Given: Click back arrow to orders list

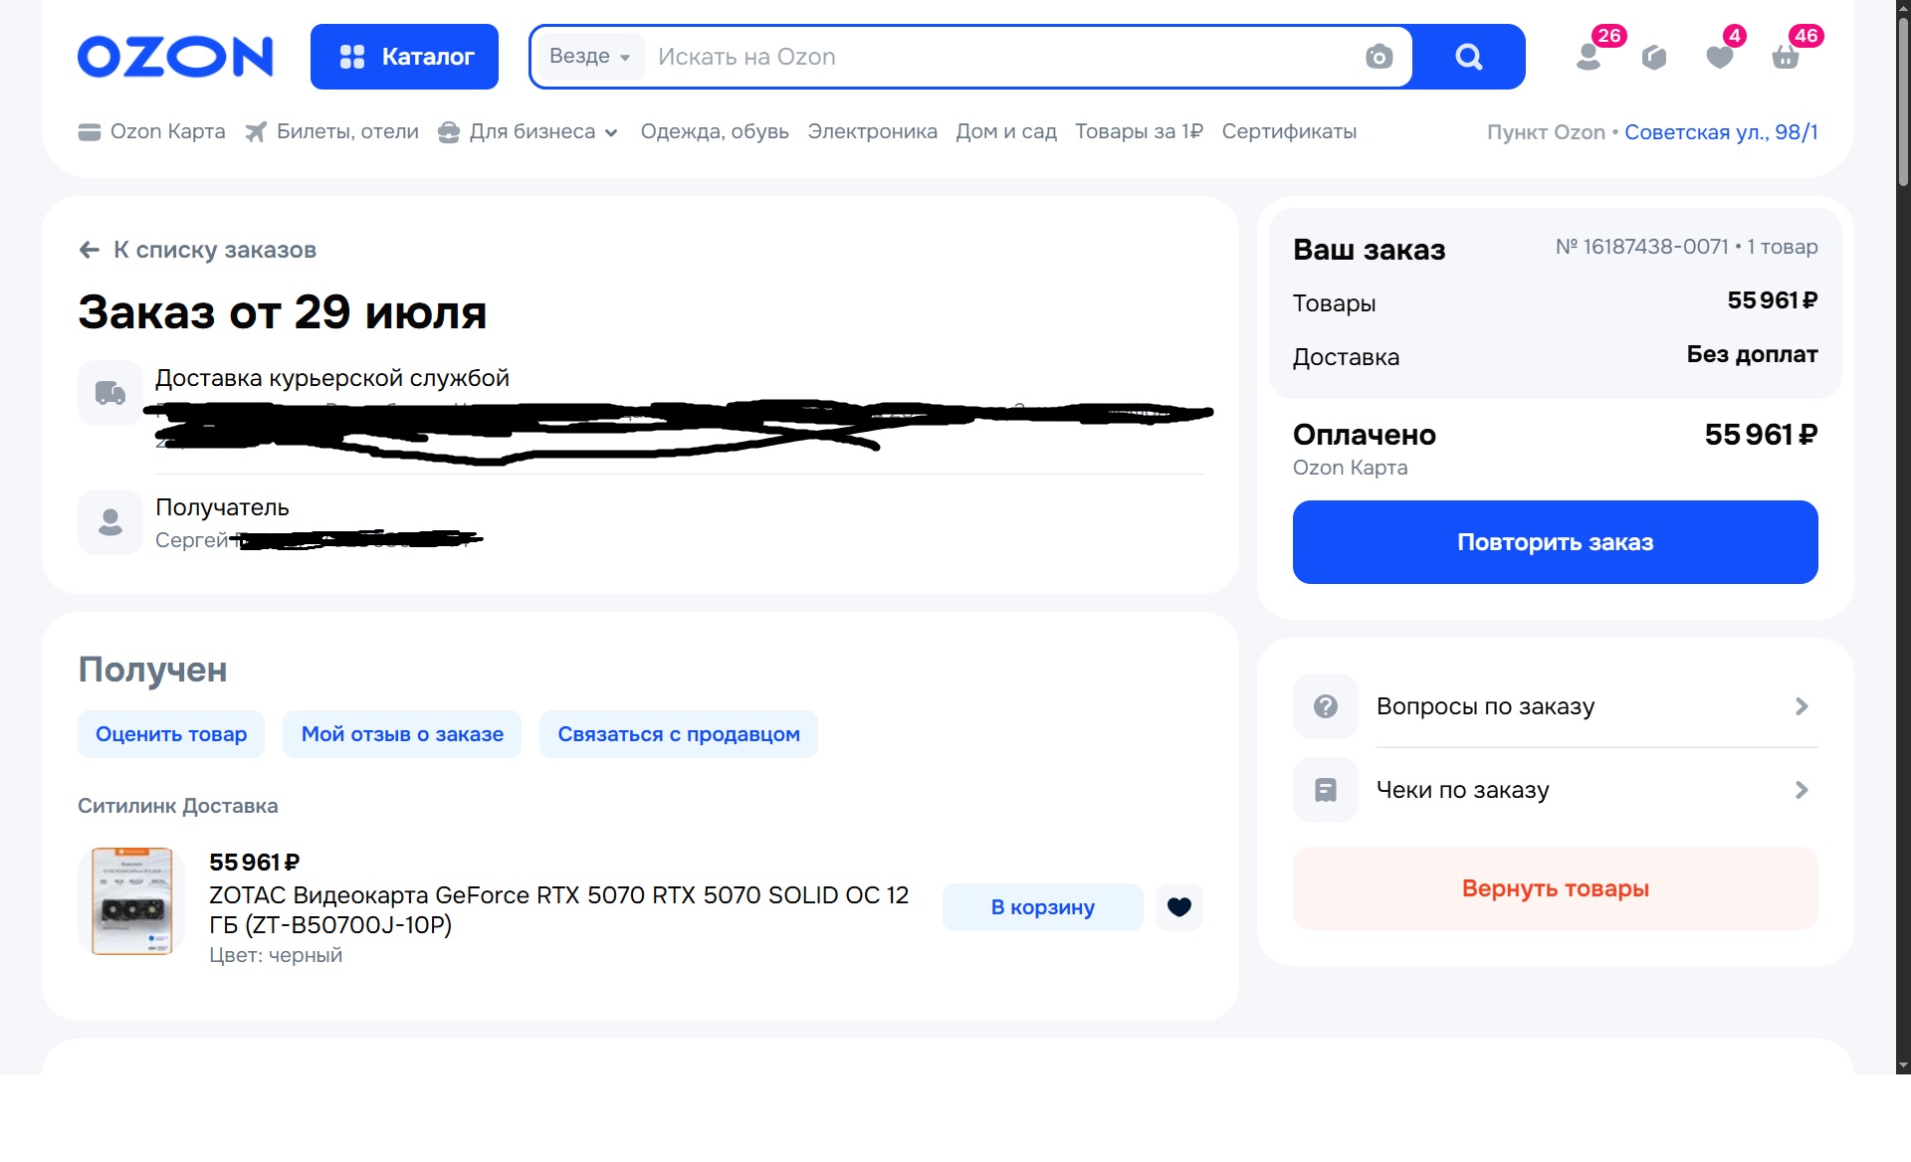Looking at the screenshot, I should point(90,250).
